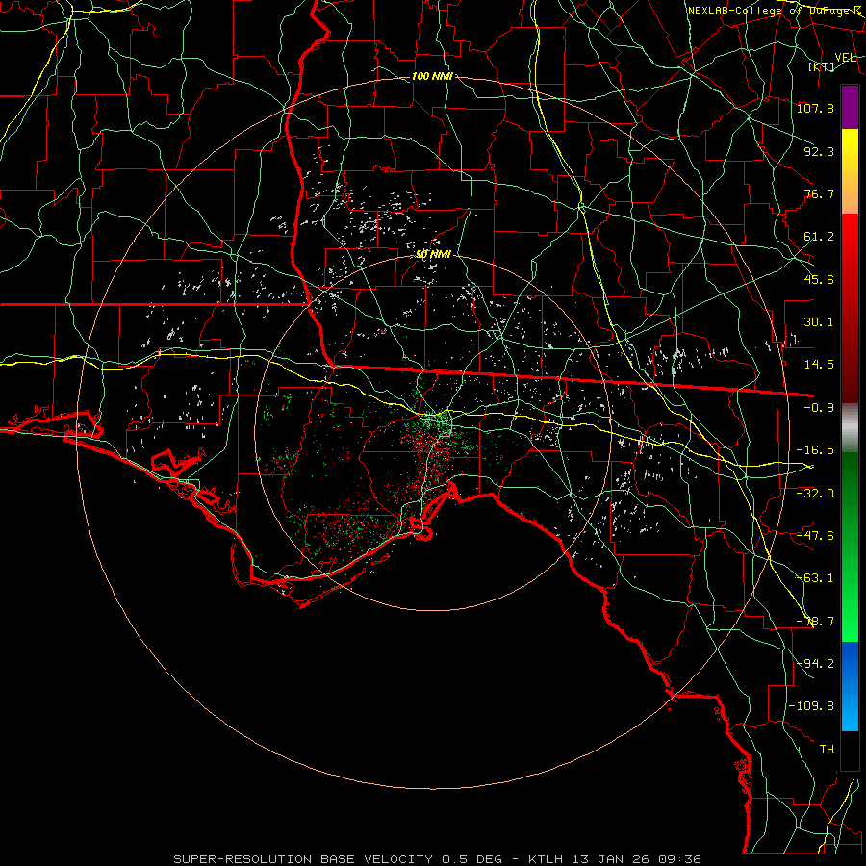Click the 92.3 scale value

tap(819, 151)
